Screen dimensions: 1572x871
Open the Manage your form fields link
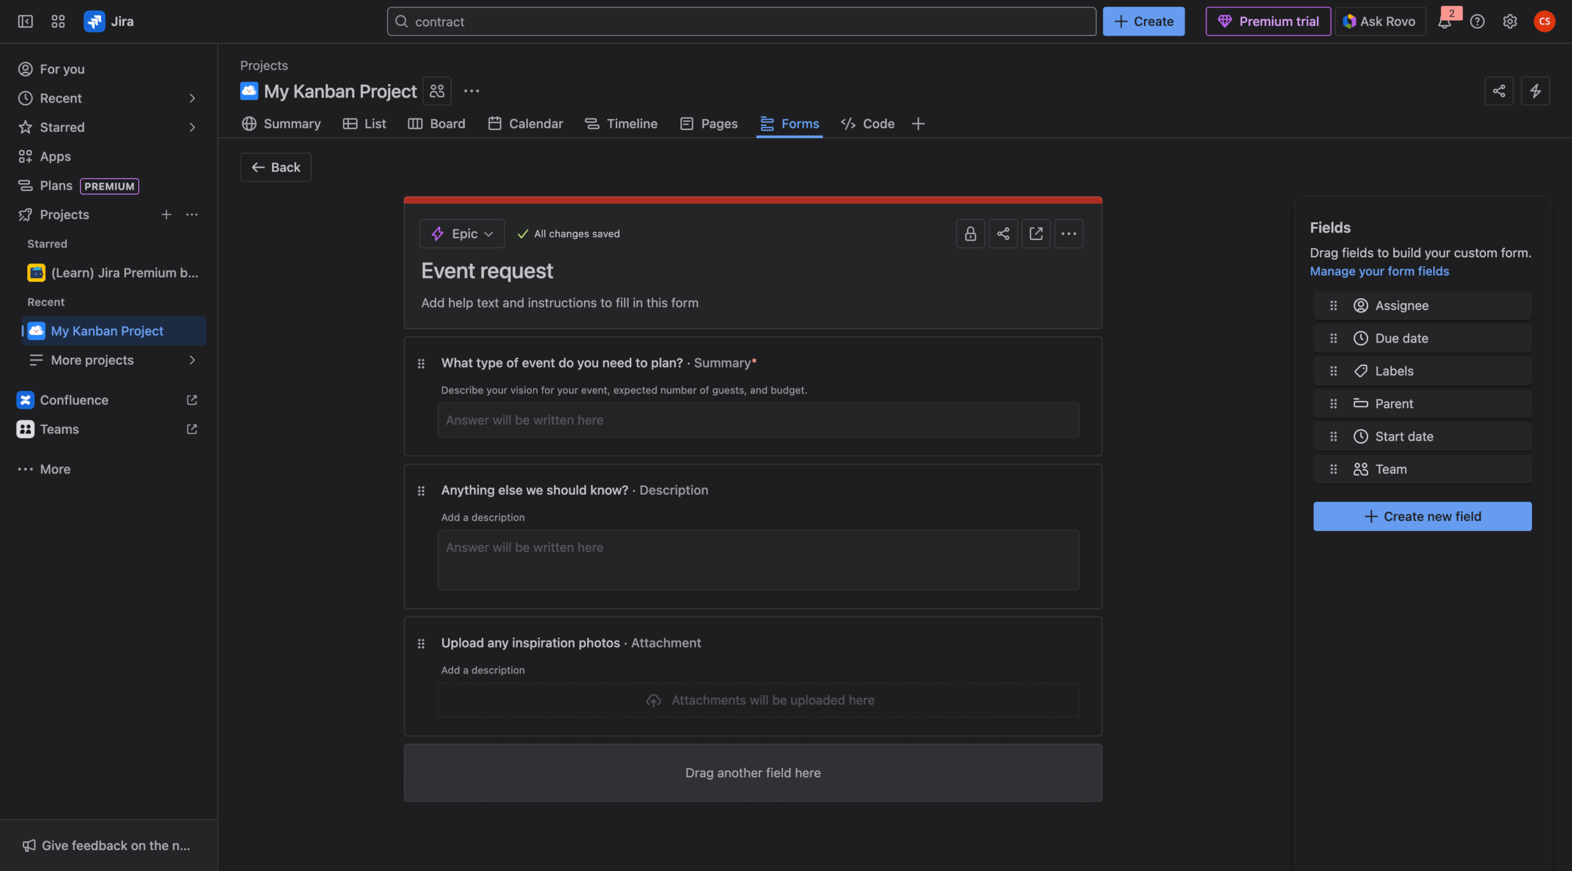[x=1379, y=271]
